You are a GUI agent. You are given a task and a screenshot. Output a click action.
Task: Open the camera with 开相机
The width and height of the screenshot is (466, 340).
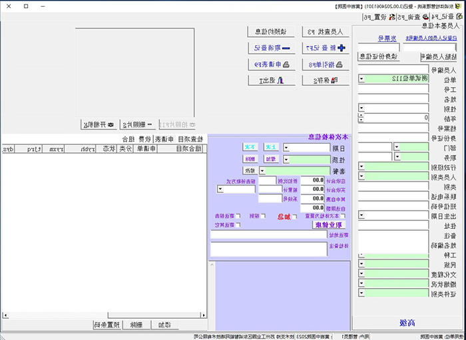coord(99,124)
